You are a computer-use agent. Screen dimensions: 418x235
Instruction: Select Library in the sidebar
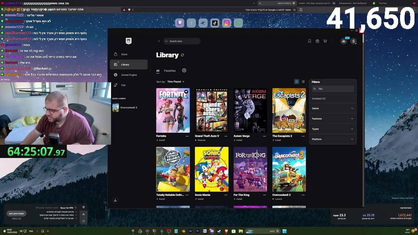coord(129,65)
